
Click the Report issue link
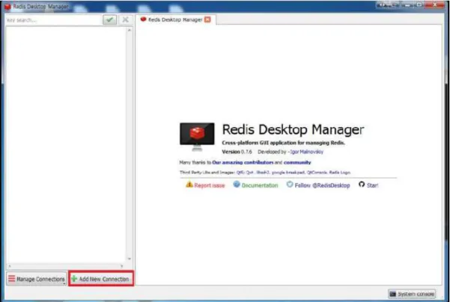[209, 185]
